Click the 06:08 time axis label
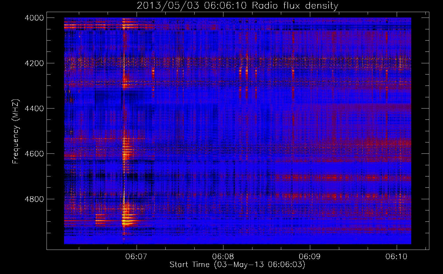 pyautogui.click(x=223, y=256)
